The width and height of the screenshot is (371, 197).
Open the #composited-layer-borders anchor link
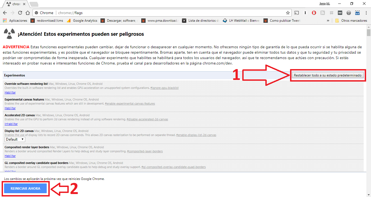click(x=145, y=151)
